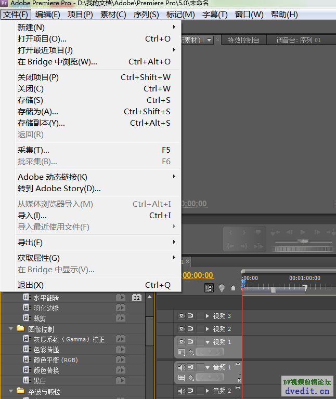The width and height of the screenshot is (336, 399).
Task: Select 存储为(A)... menu entry
Action: click(98, 112)
